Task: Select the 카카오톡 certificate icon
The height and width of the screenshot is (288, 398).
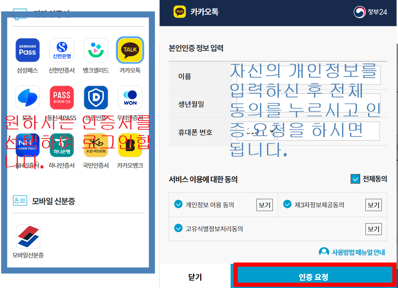Action: click(x=130, y=50)
